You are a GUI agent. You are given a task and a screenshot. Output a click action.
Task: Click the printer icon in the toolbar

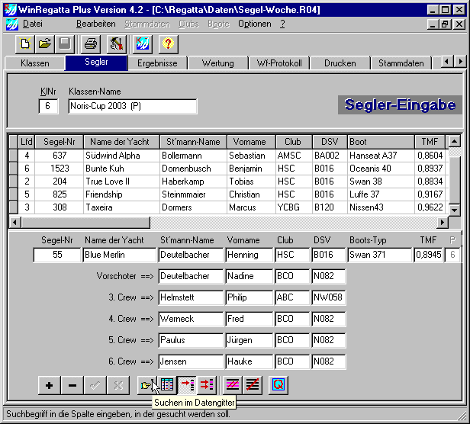tap(91, 43)
